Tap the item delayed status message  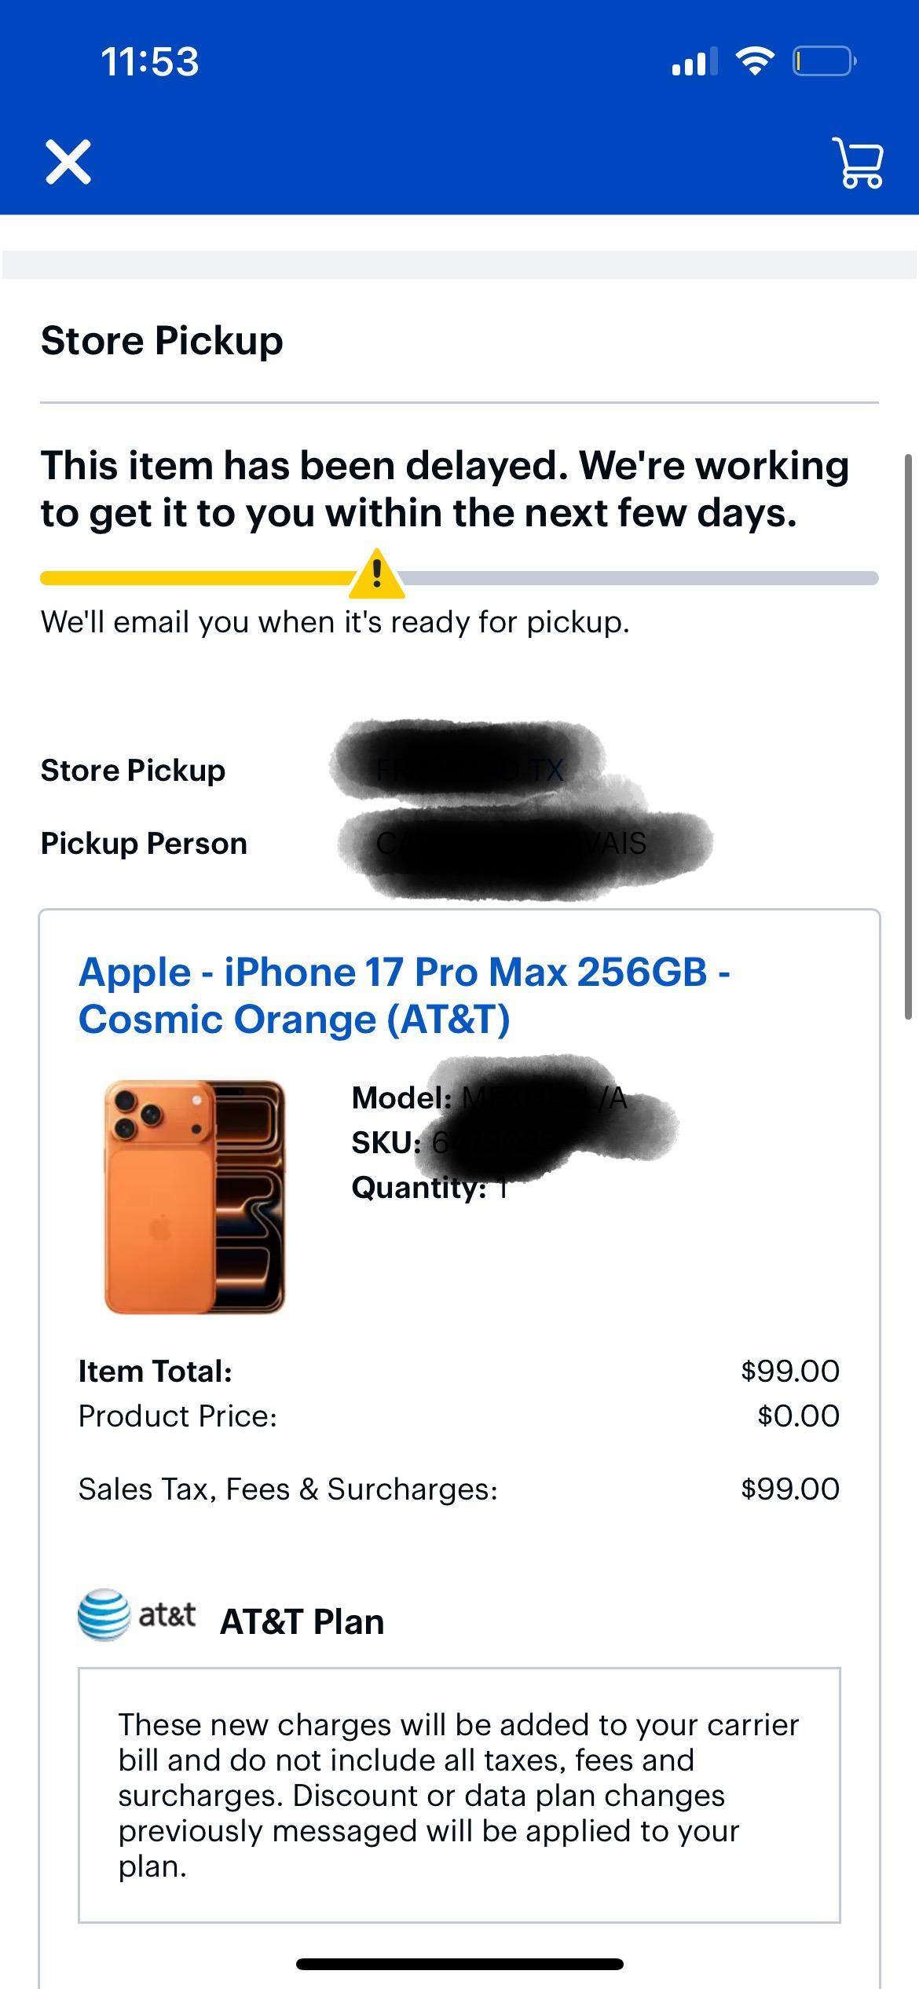pos(445,489)
